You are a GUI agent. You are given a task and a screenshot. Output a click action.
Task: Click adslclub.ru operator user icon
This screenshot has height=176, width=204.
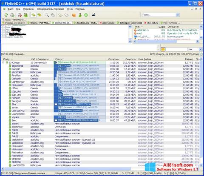point(136,30)
